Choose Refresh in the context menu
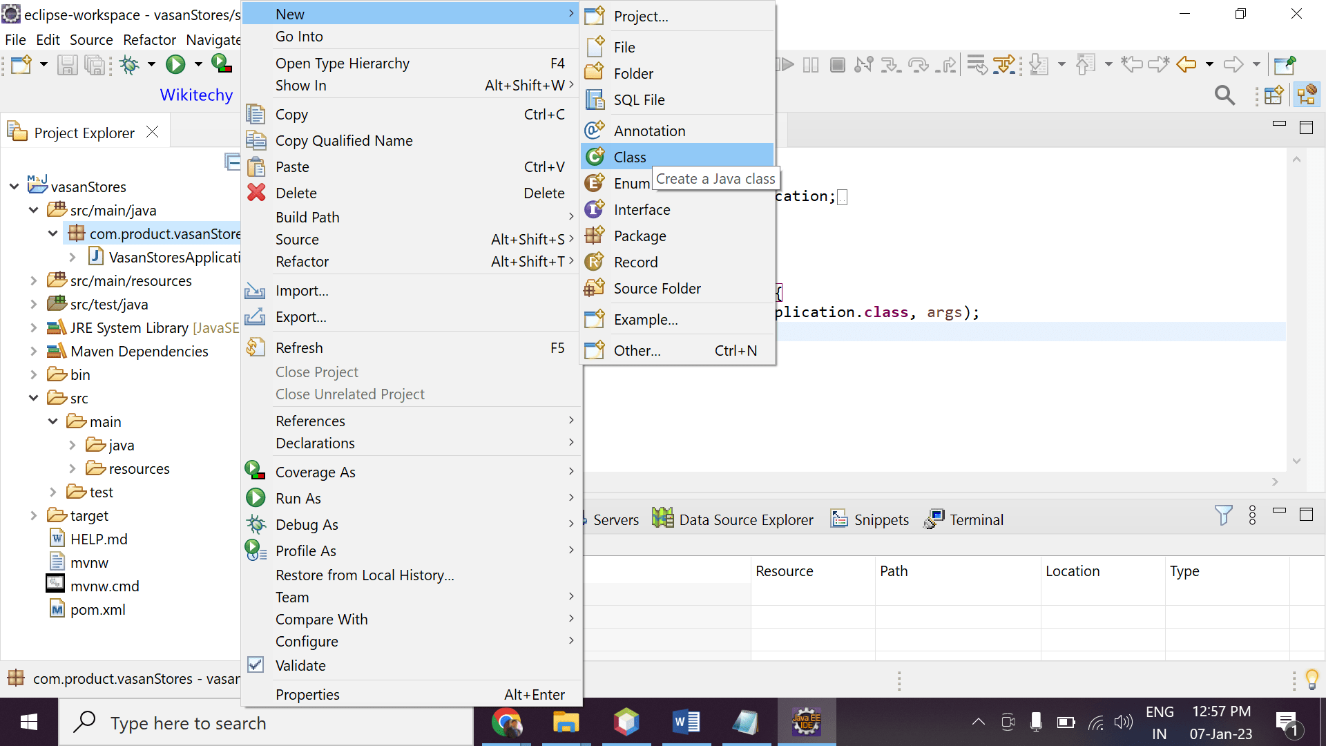1326x746 pixels. pos(299,347)
